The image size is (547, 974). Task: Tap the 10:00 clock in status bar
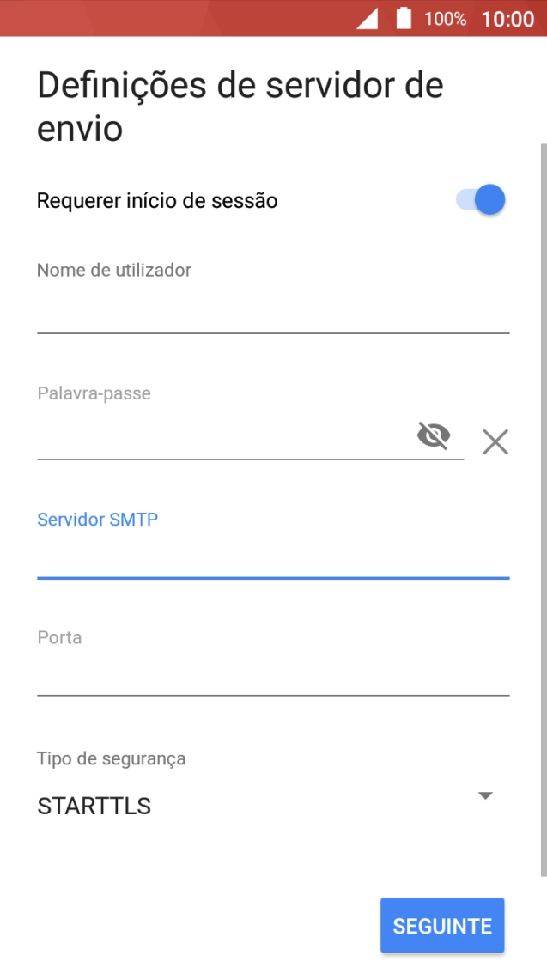click(507, 19)
